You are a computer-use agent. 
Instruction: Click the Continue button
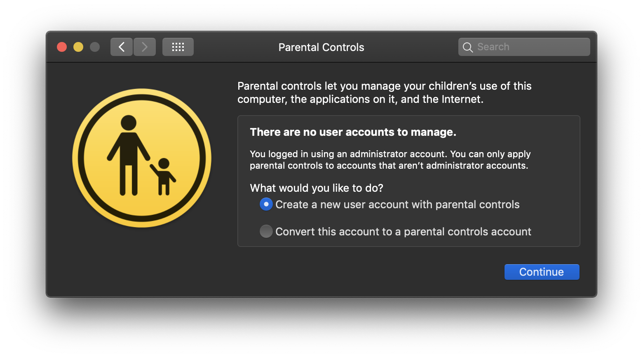(x=542, y=272)
